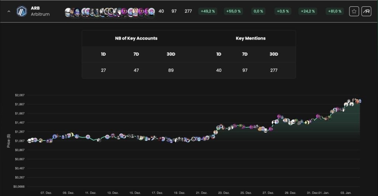Click the 277 mentions count in header
The height and width of the screenshot is (196, 378).
tap(188, 11)
